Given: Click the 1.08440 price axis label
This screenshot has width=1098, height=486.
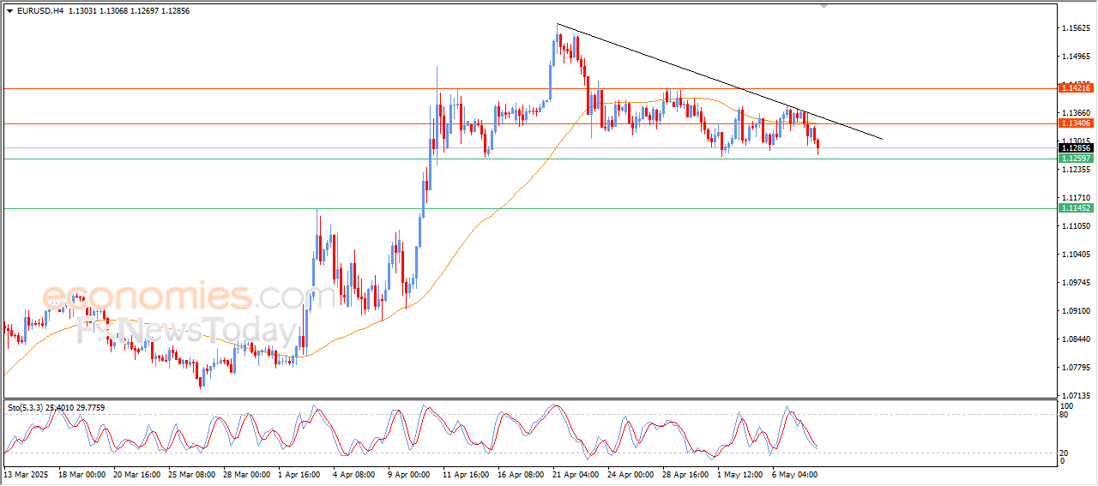Looking at the screenshot, I should pos(1076,339).
